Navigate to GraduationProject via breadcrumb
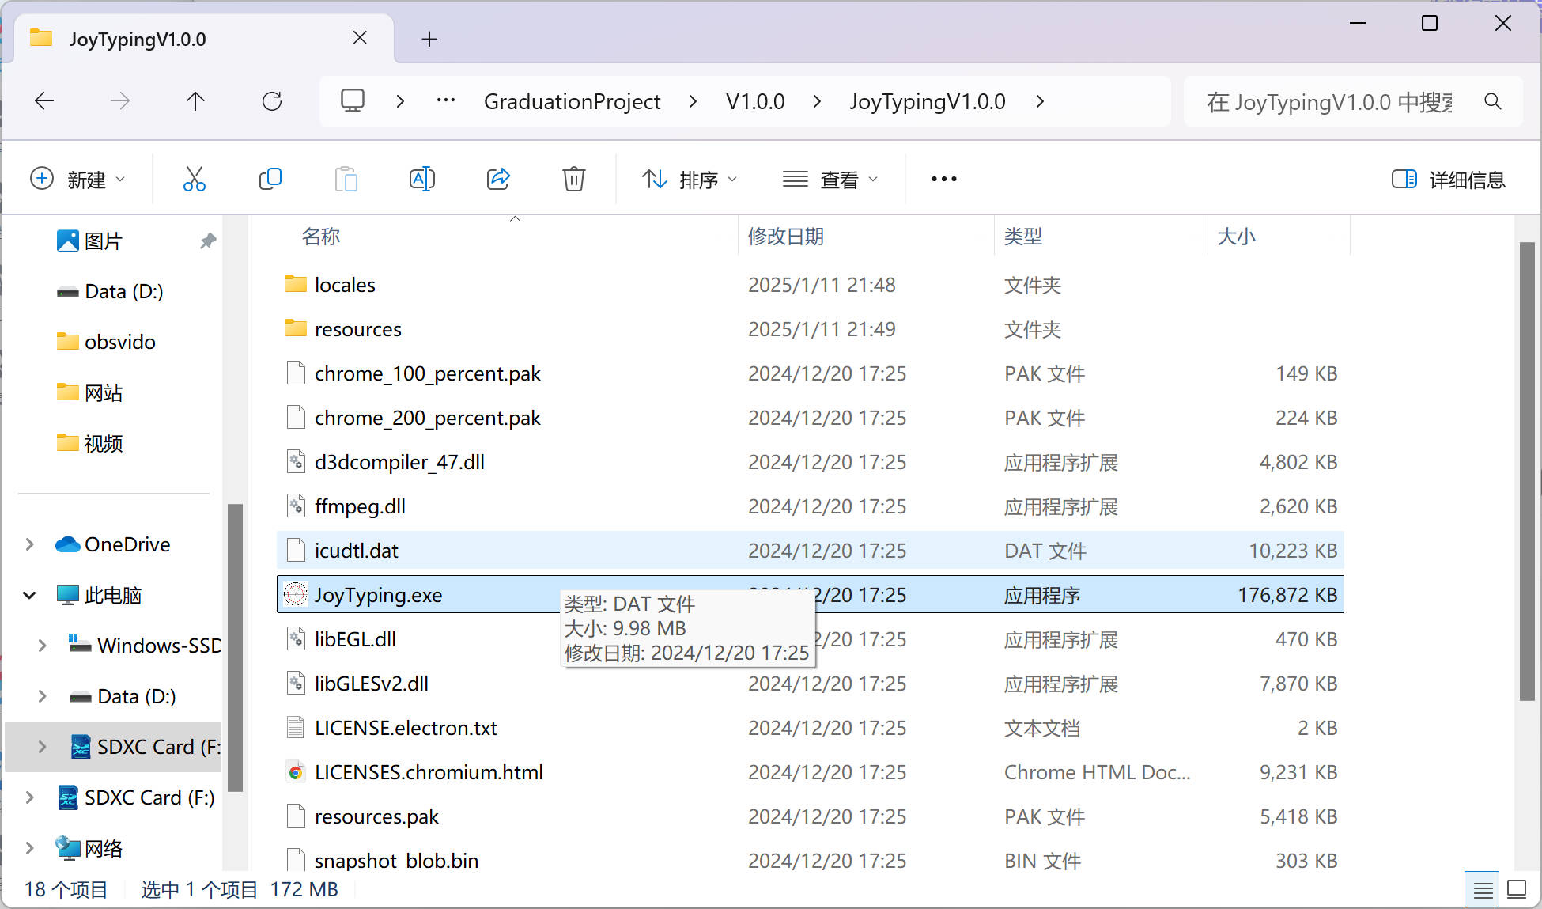Image resolution: width=1542 pixels, height=909 pixels. (x=572, y=101)
